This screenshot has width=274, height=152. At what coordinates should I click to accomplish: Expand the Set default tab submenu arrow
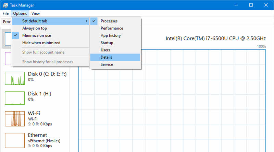[x=87, y=21]
